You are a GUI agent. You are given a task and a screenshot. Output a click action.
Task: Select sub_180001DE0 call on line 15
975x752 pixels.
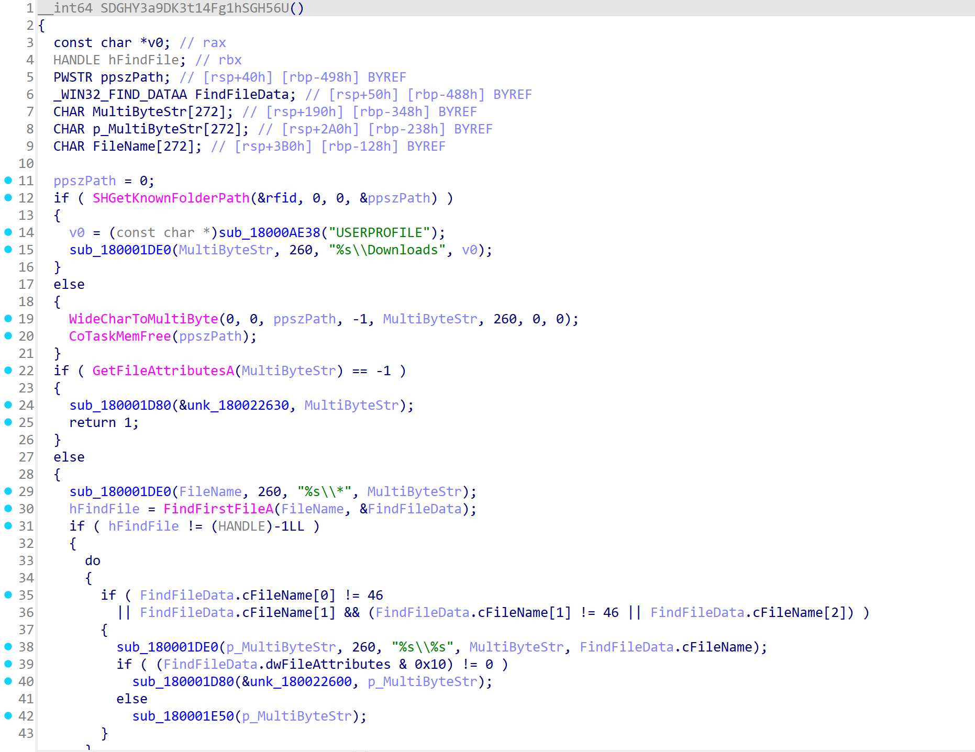pyautogui.click(x=120, y=250)
